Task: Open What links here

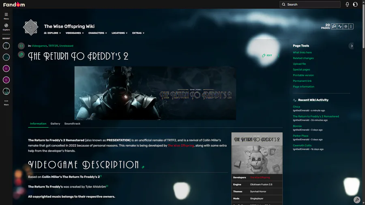Action: [x=302, y=53]
